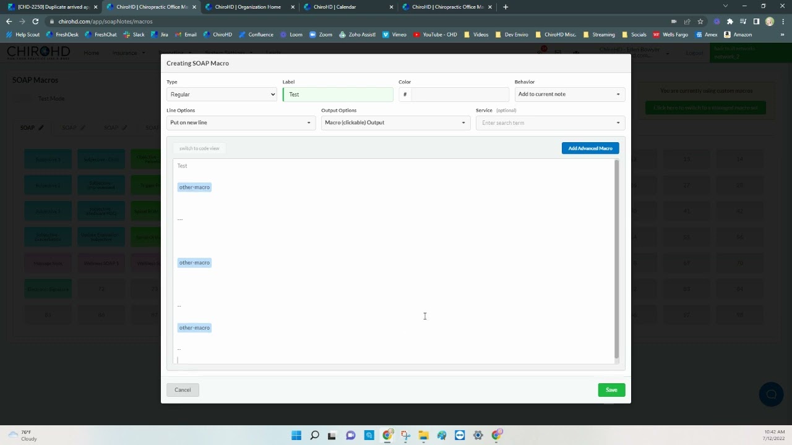
Task: Open the Streaming bookmark folder
Action: pos(599,35)
